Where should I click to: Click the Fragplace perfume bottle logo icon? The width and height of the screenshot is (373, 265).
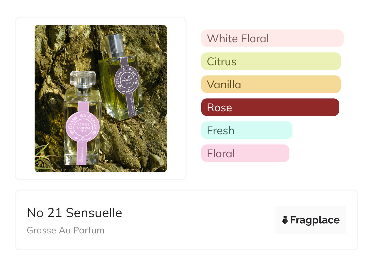pos(285,220)
